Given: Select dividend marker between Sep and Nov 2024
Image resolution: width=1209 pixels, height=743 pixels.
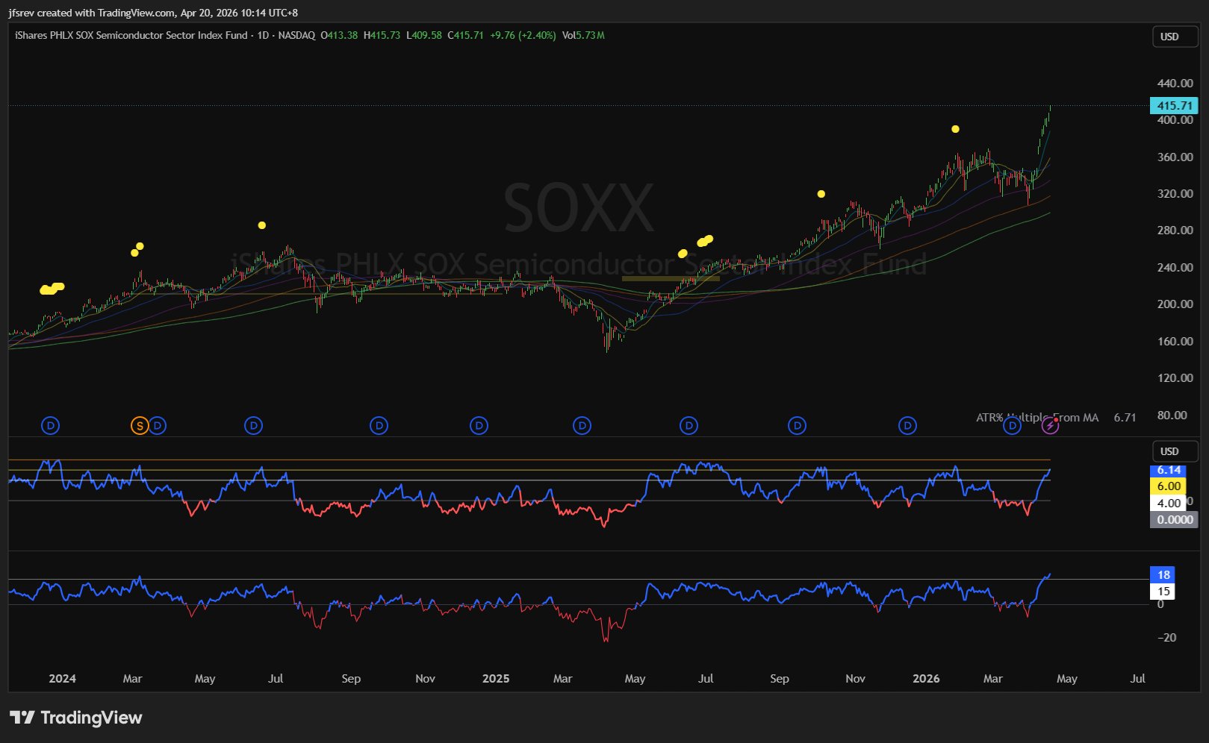Looking at the screenshot, I should (379, 426).
